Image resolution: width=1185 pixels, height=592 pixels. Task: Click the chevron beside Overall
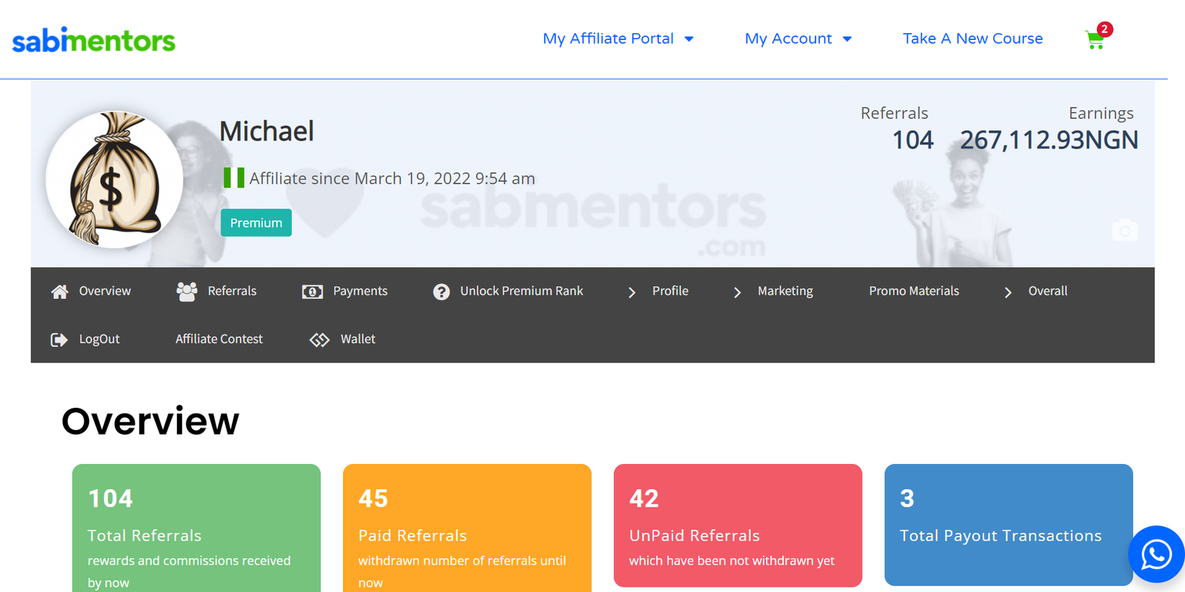point(1008,292)
